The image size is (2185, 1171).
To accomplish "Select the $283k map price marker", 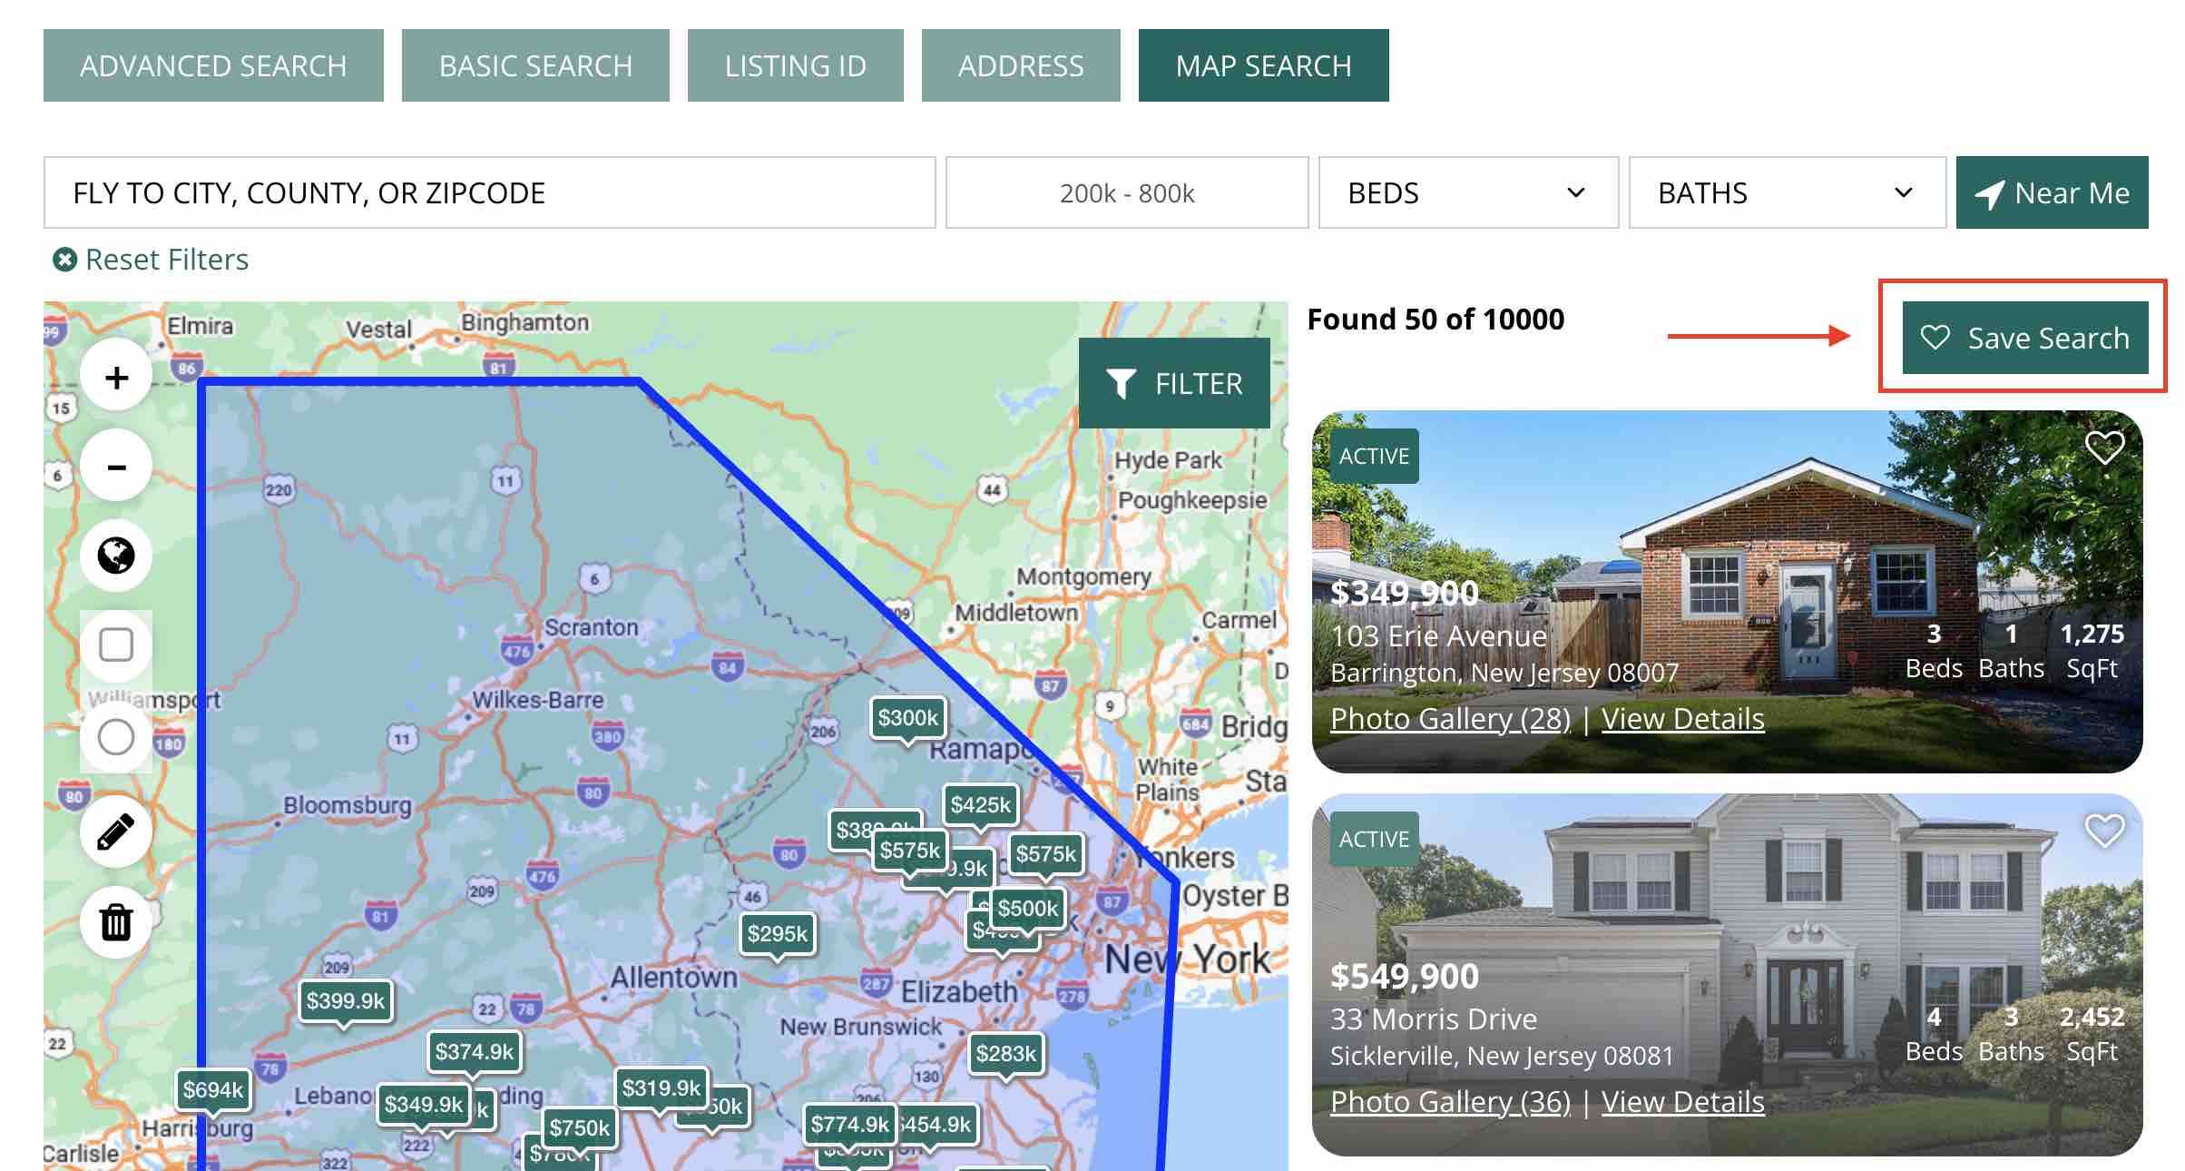I will tap(1006, 1054).
